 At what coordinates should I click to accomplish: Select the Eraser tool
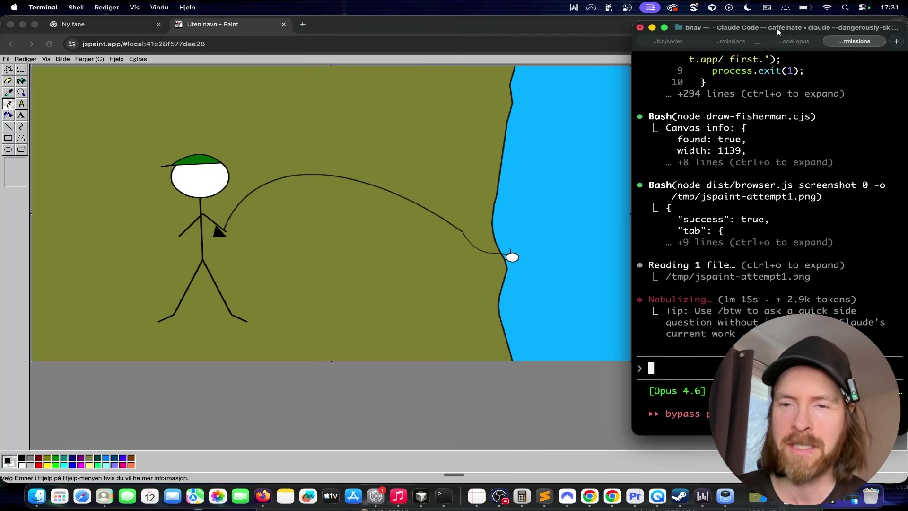point(9,80)
